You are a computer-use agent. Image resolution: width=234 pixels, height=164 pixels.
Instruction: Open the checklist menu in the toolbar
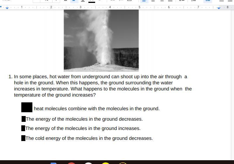[x=193, y=1]
